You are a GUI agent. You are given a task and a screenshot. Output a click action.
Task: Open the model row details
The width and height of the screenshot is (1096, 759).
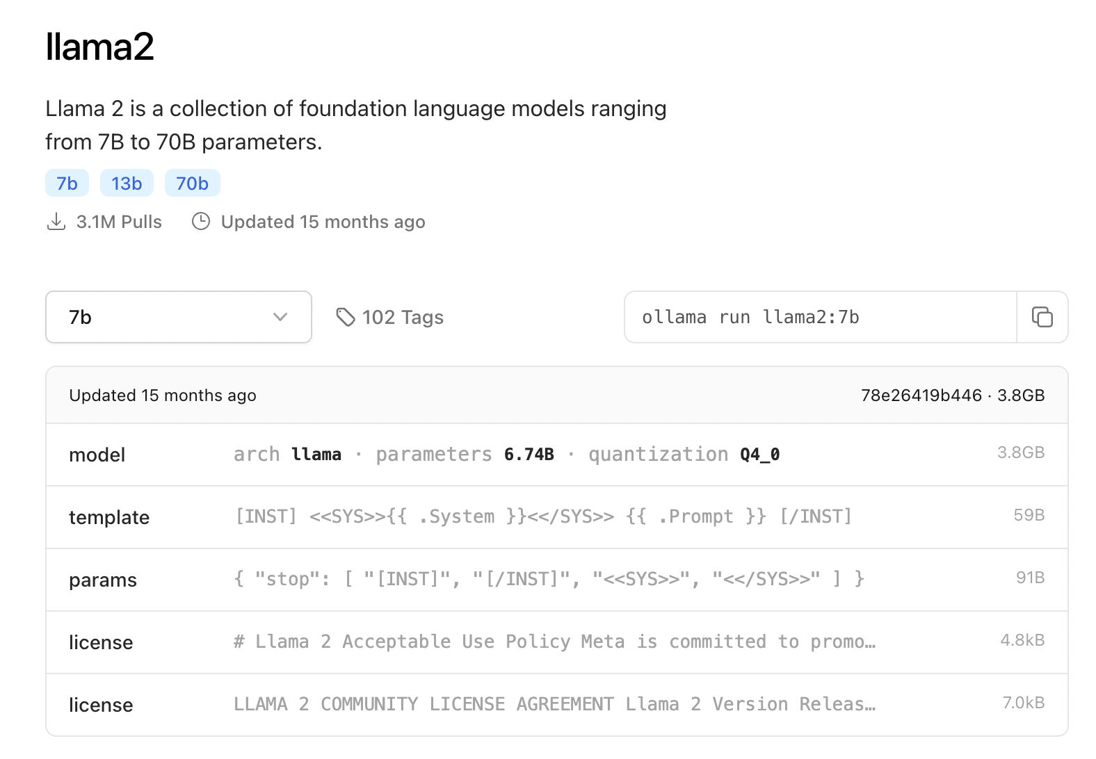(557, 455)
